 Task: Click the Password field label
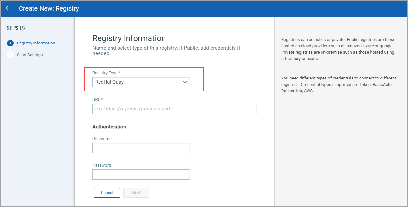101,165
